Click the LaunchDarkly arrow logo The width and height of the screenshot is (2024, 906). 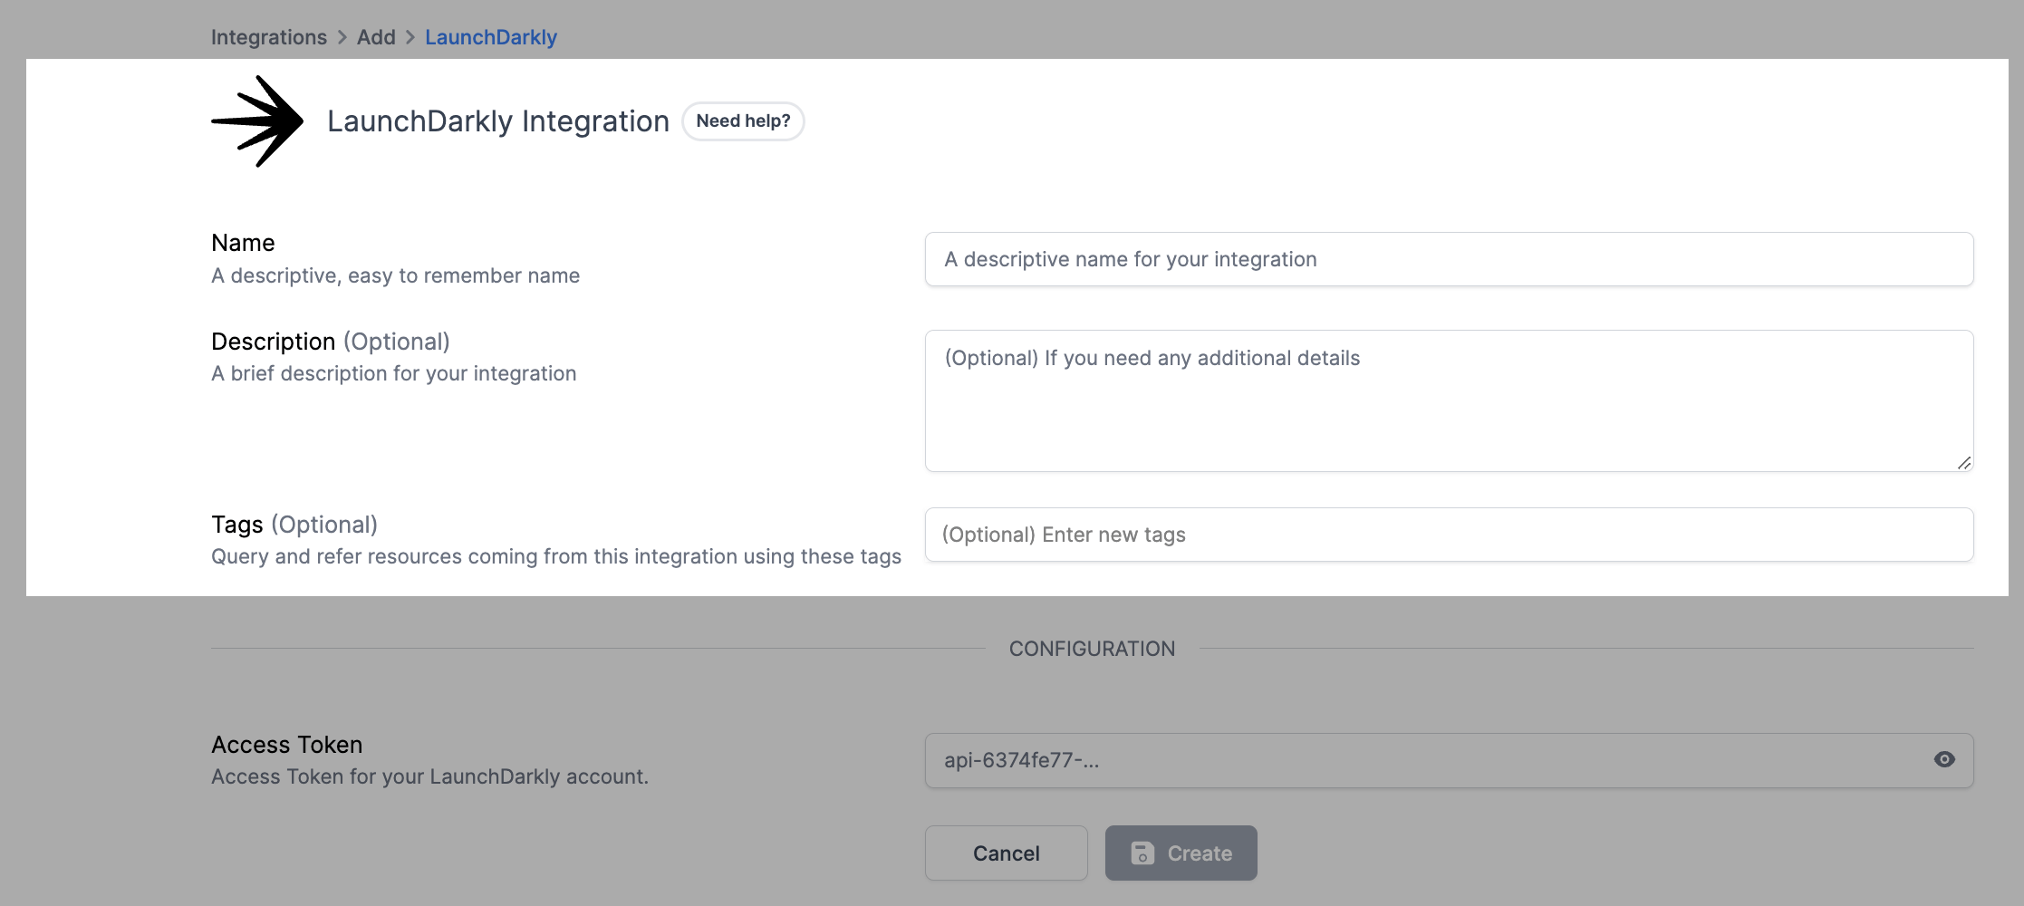(257, 121)
